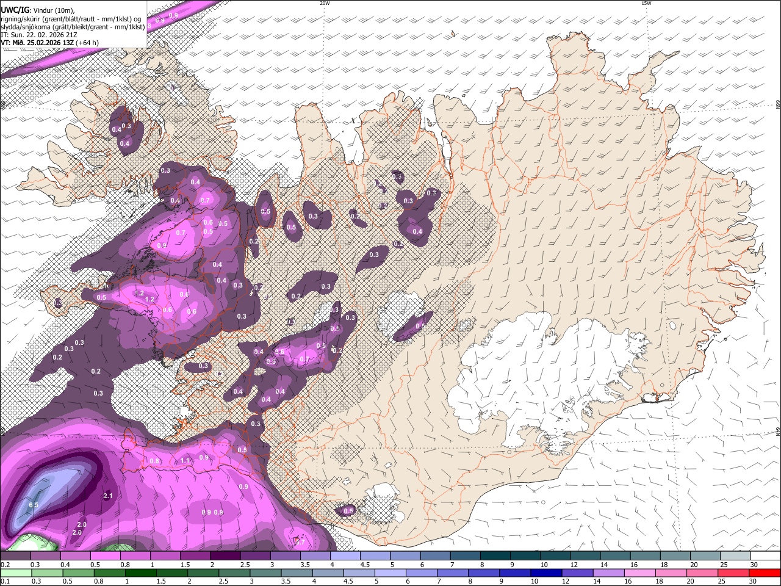Click the '15W' longitude label

point(646,3)
